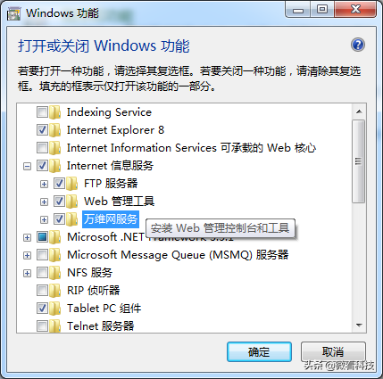The height and width of the screenshot is (379, 383).
Task: Click the Indexing Service folder icon
Action: [55, 112]
